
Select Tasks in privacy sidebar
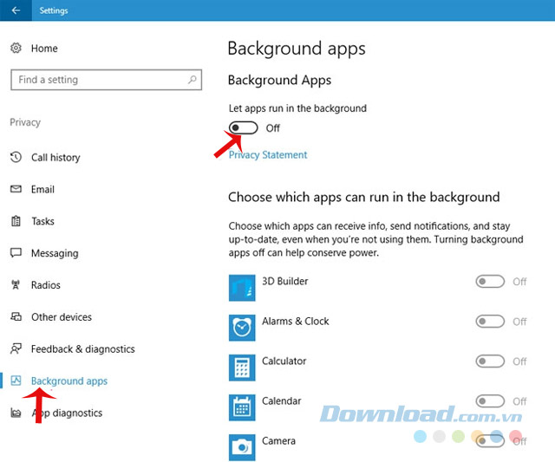pyautogui.click(x=42, y=221)
